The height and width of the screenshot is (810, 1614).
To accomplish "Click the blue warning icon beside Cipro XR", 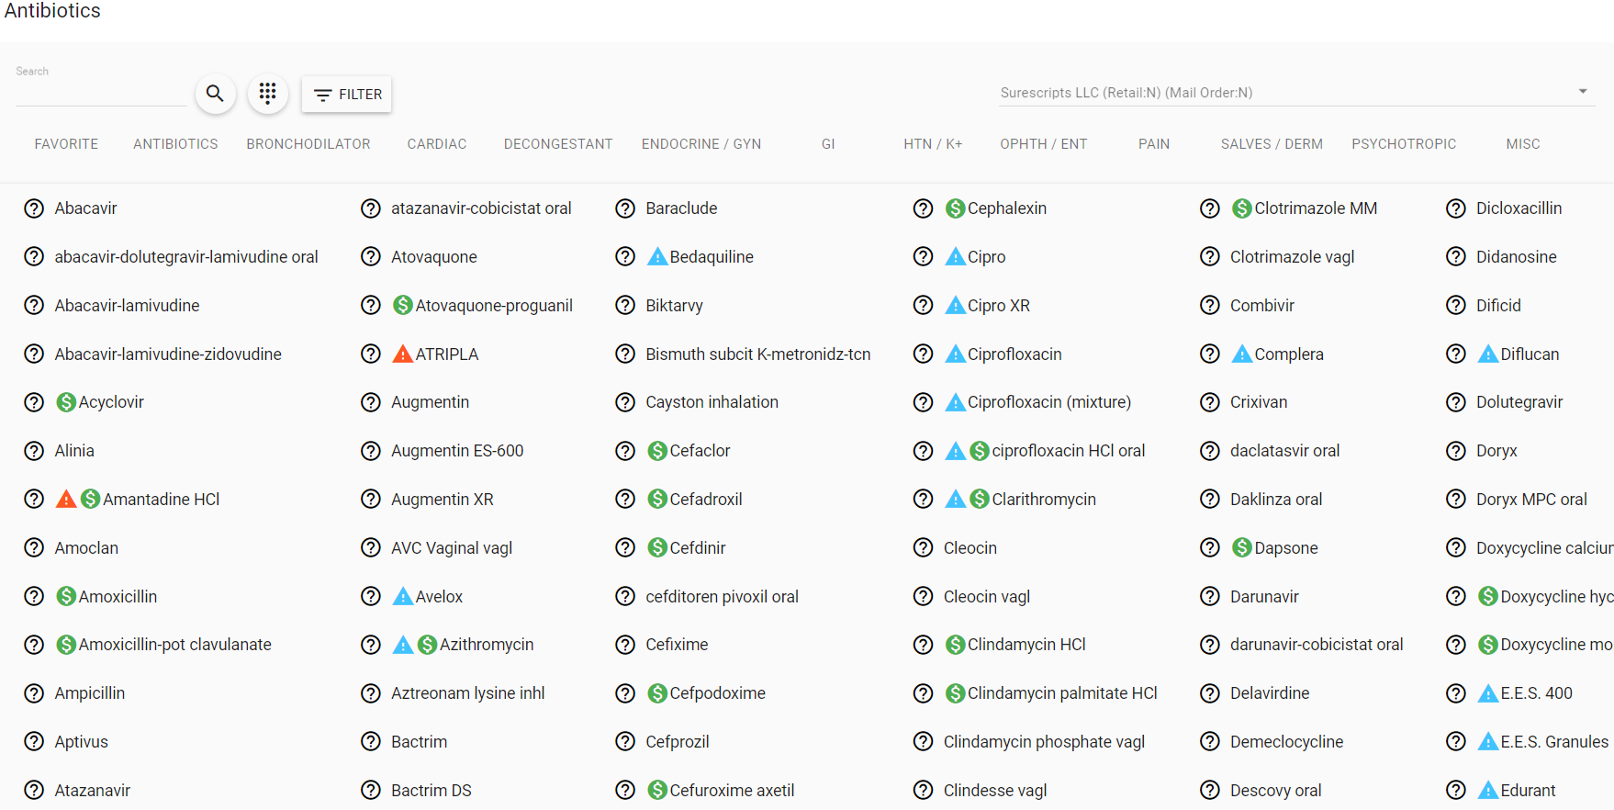I will [955, 306].
